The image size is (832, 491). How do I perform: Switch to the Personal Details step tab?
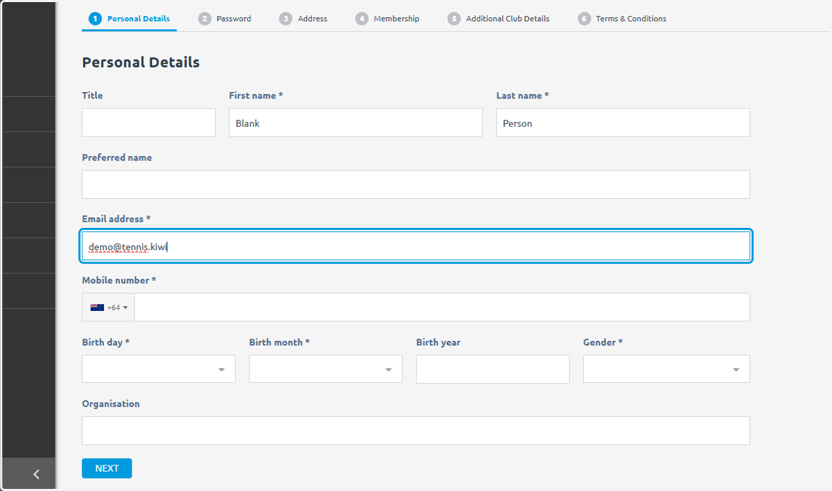130,19
